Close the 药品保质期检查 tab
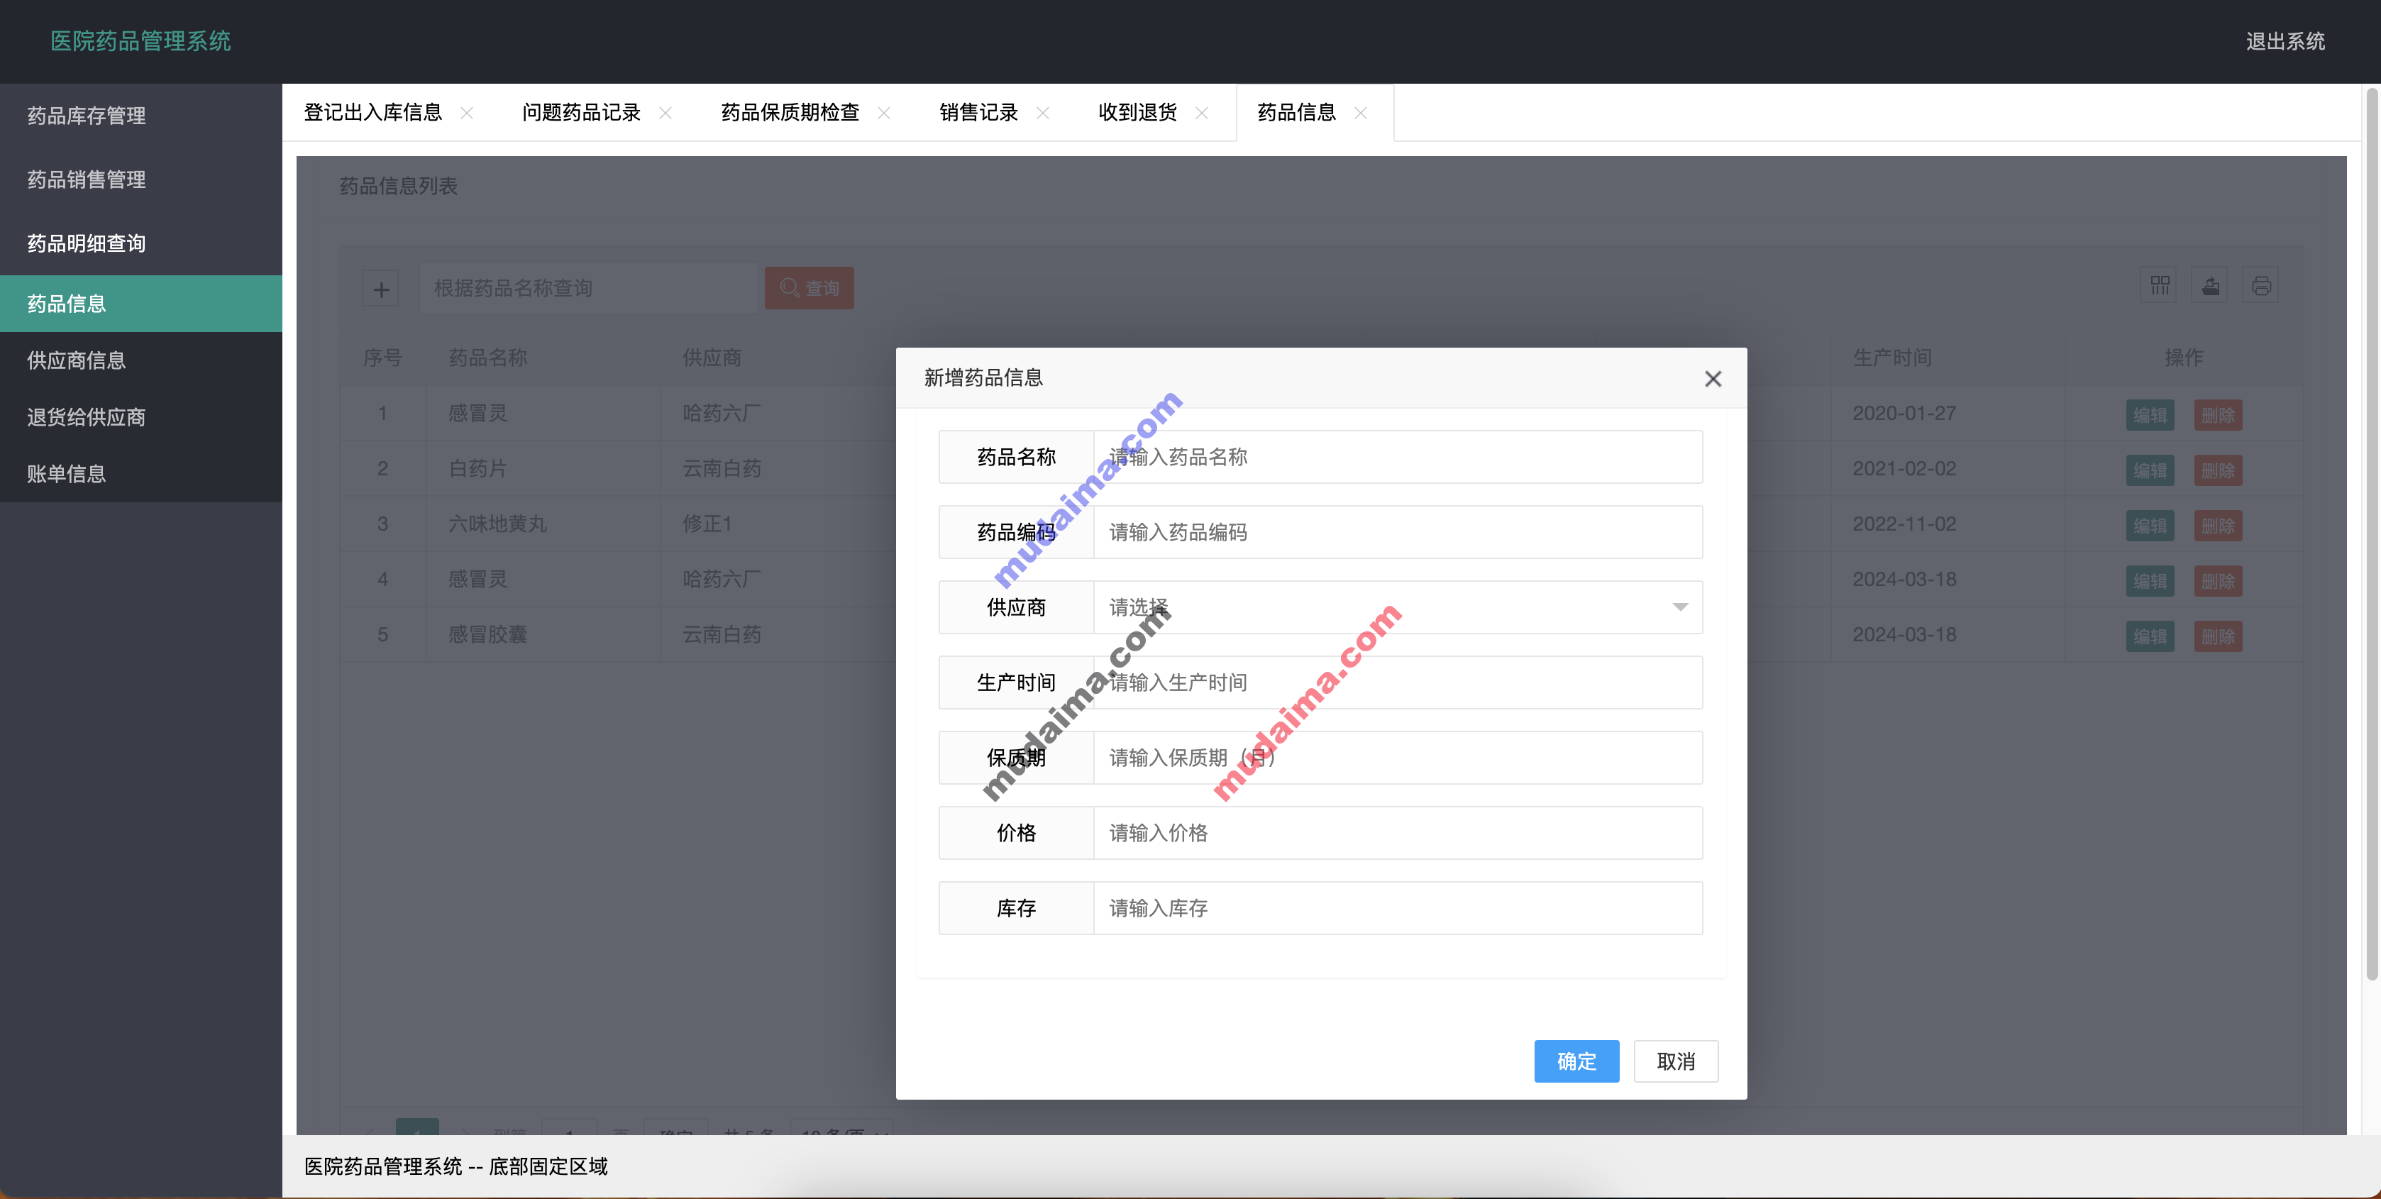Viewport: 2381px width, 1199px height. pyautogui.click(x=885, y=113)
